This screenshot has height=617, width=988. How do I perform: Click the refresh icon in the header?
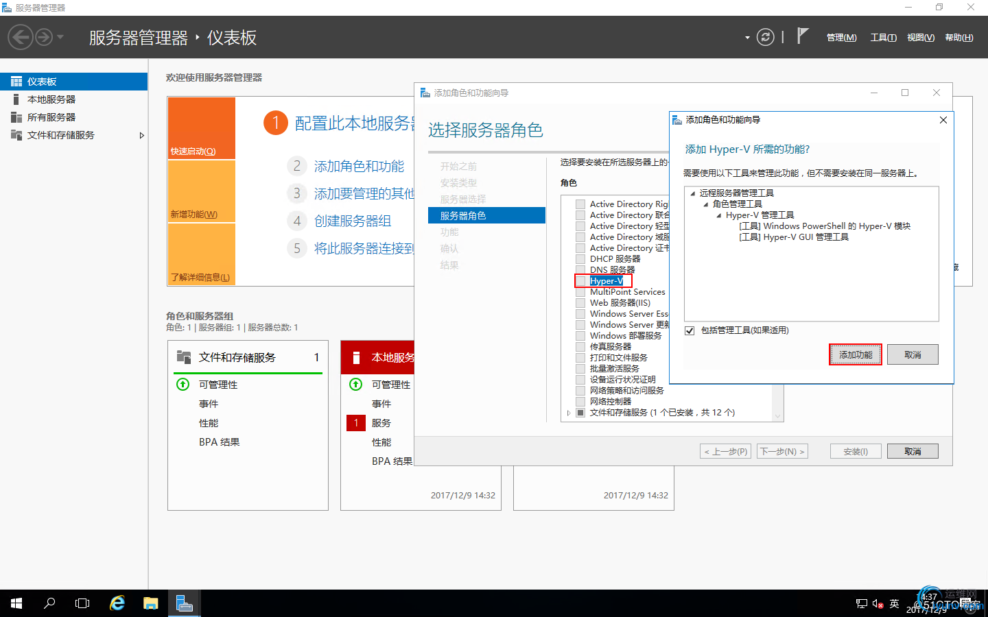(x=765, y=37)
